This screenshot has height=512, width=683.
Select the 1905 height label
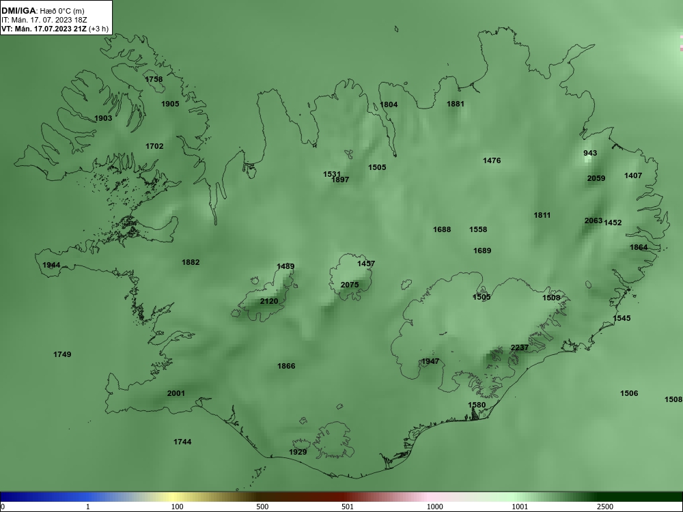pos(170,104)
